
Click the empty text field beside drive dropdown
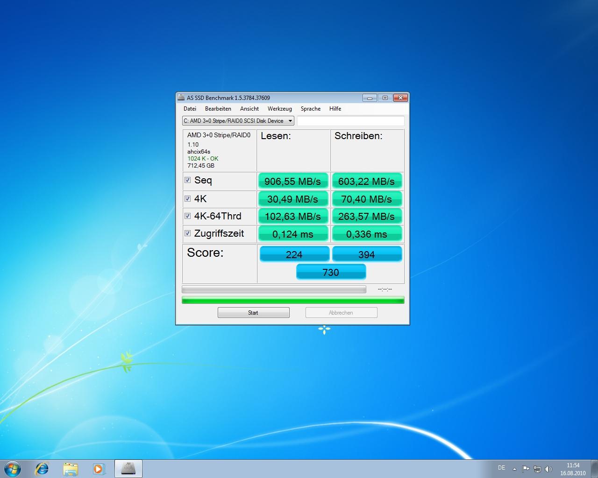pyautogui.click(x=351, y=121)
